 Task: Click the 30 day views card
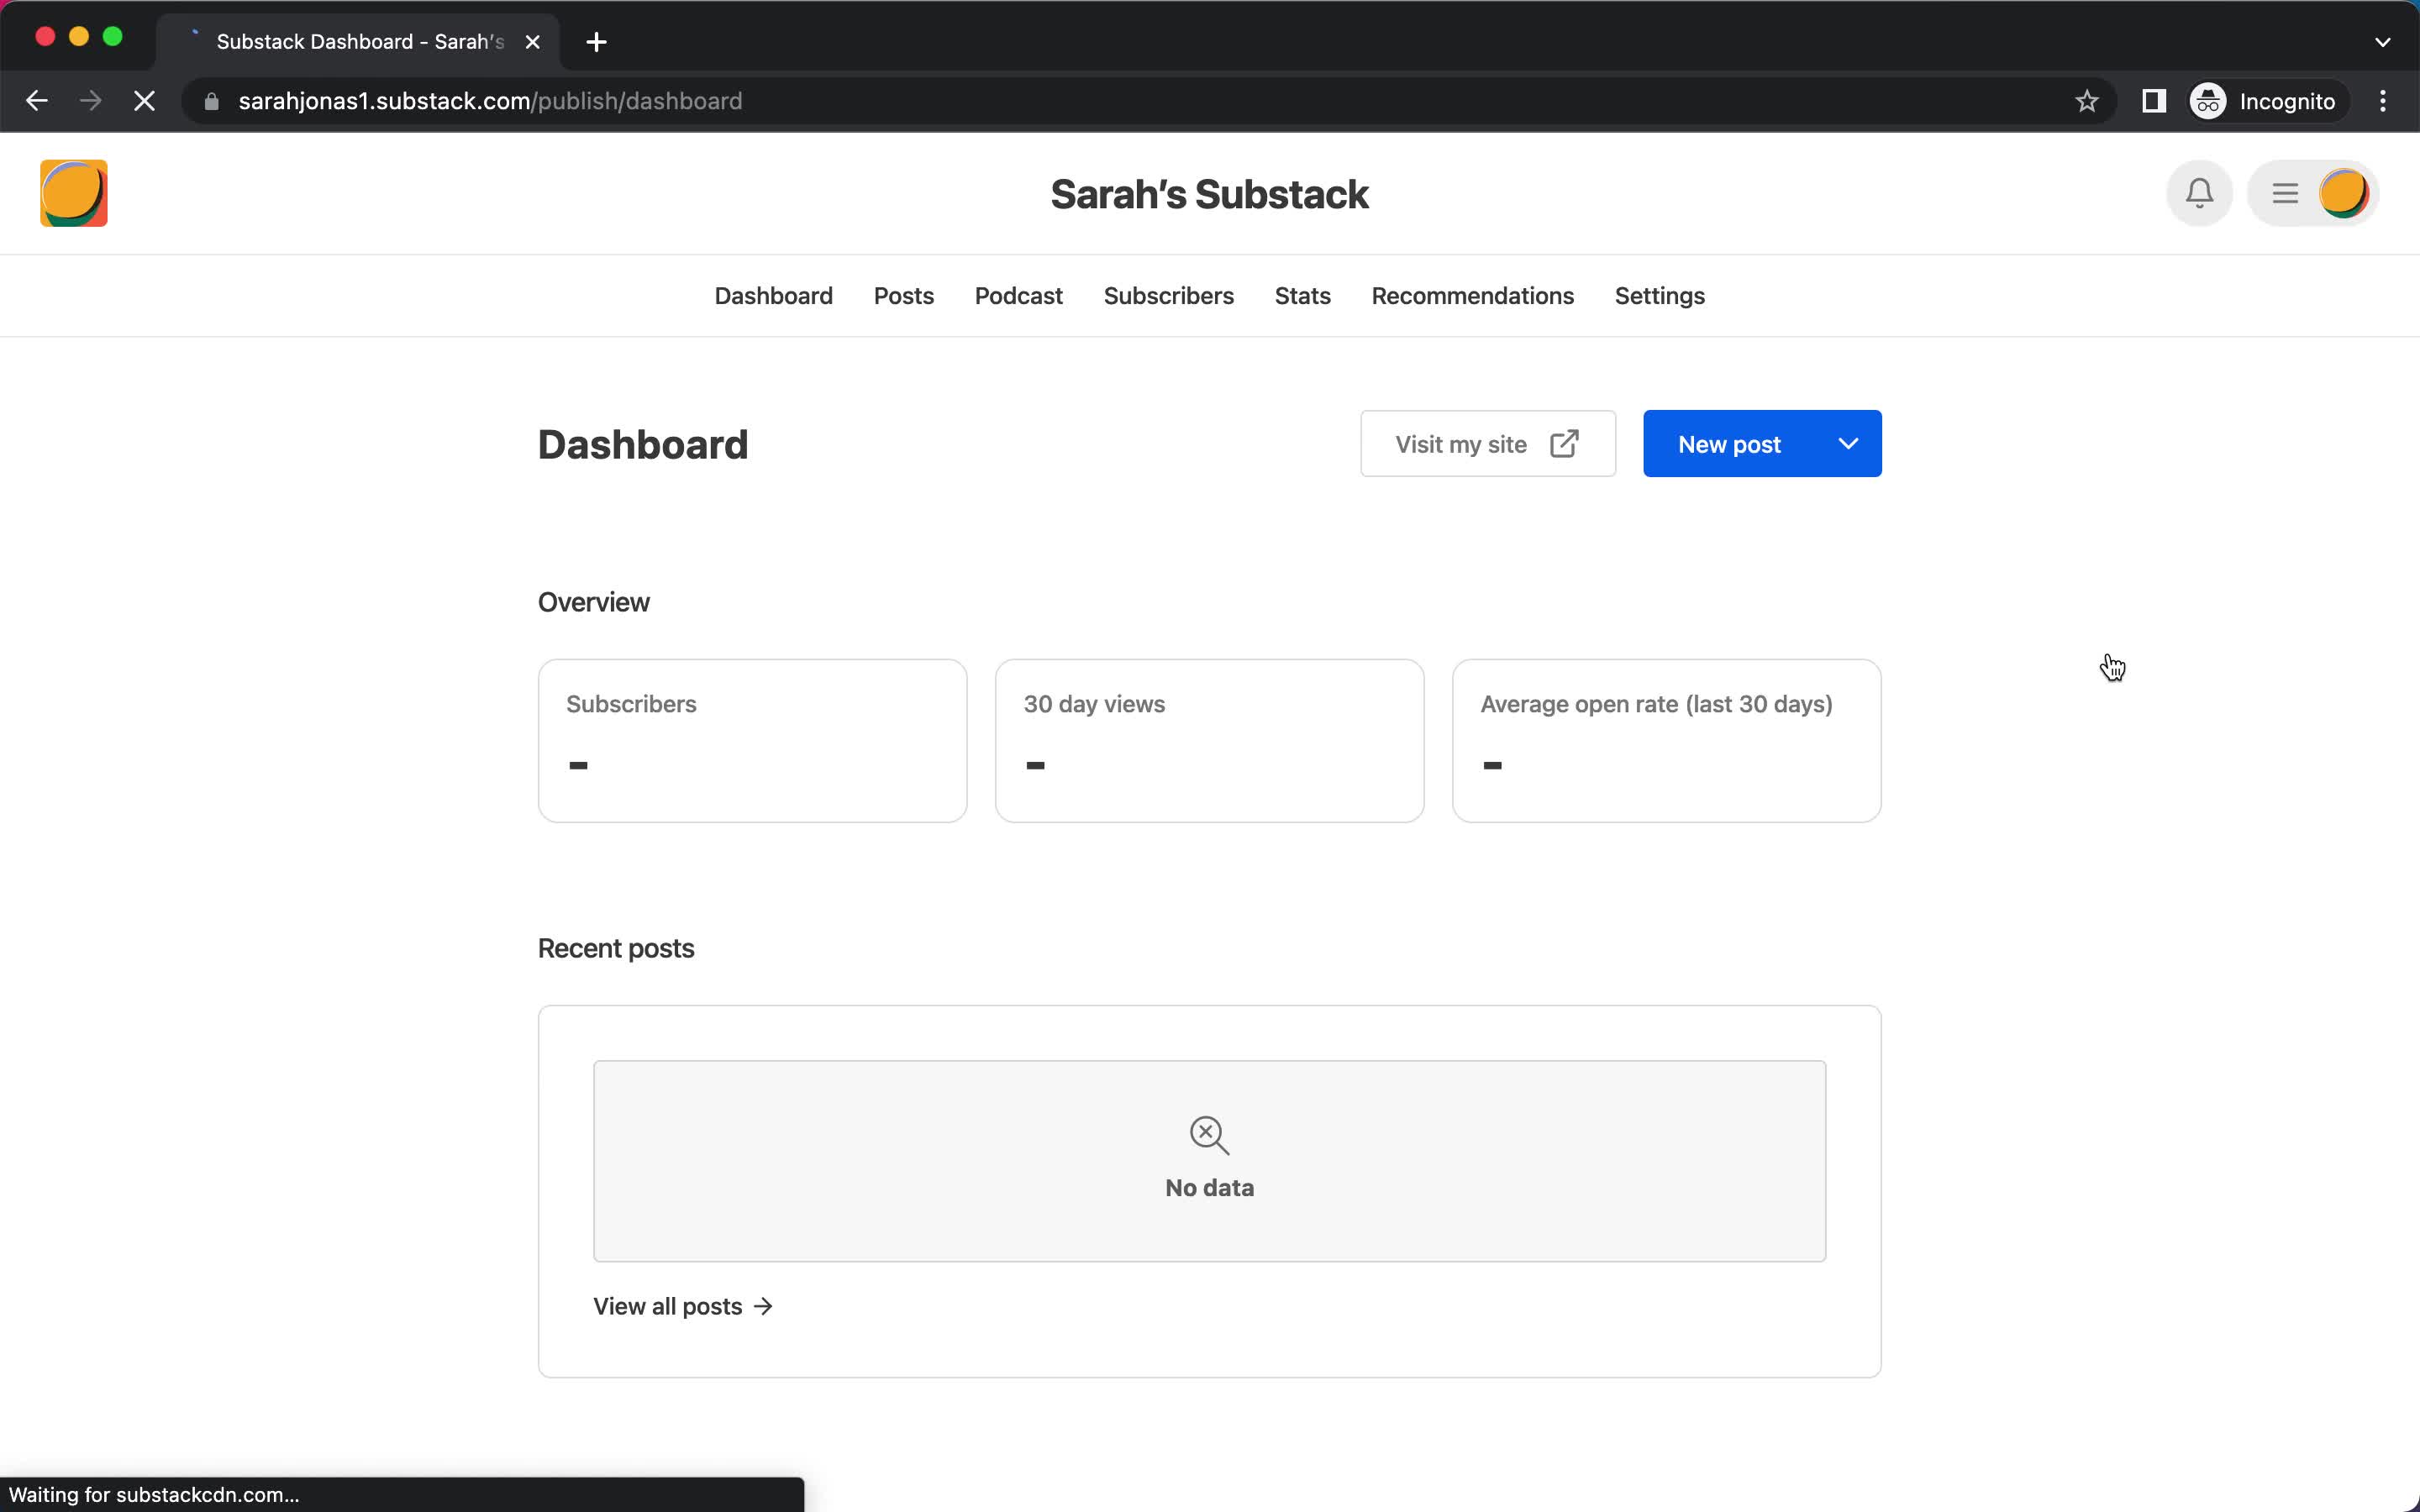point(1209,740)
